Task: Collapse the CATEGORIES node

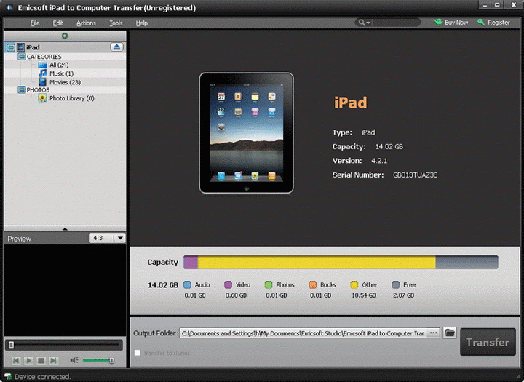Action: click(x=22, y=57)
